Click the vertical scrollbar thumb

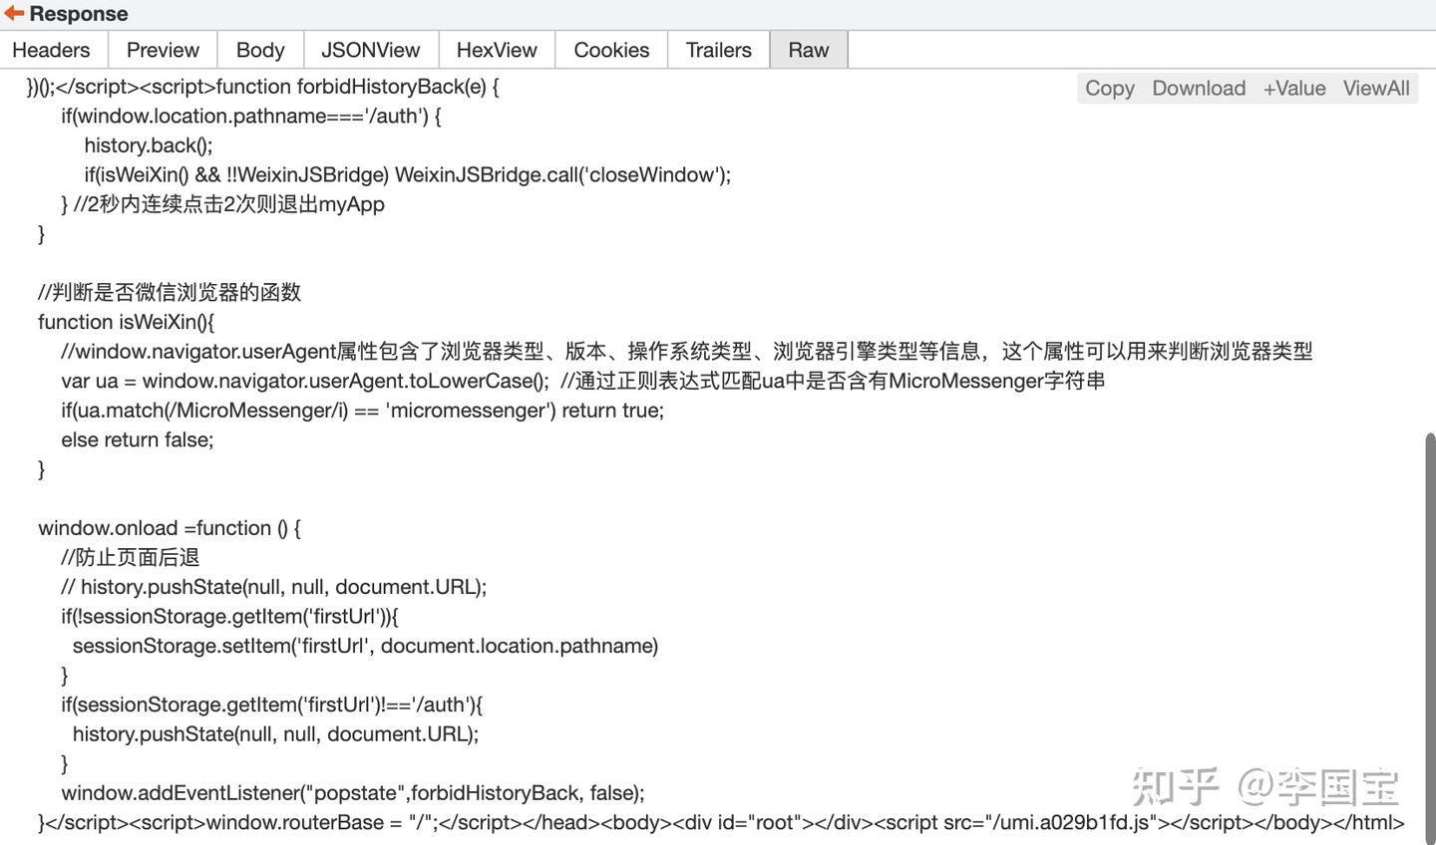(x=1430, y=638)
